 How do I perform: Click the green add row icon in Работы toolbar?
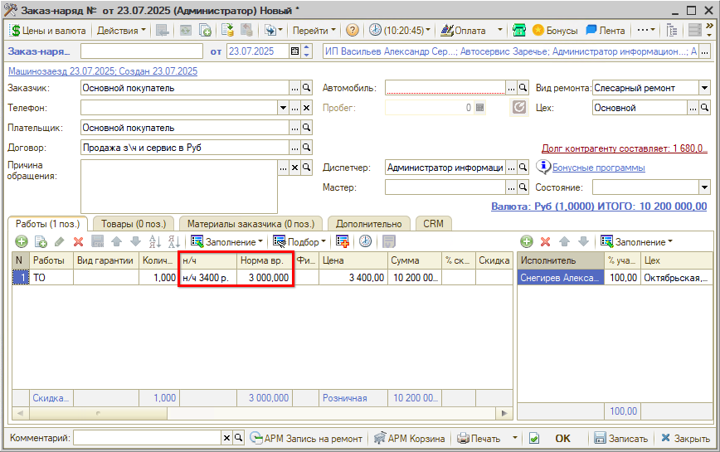[21, 241]
